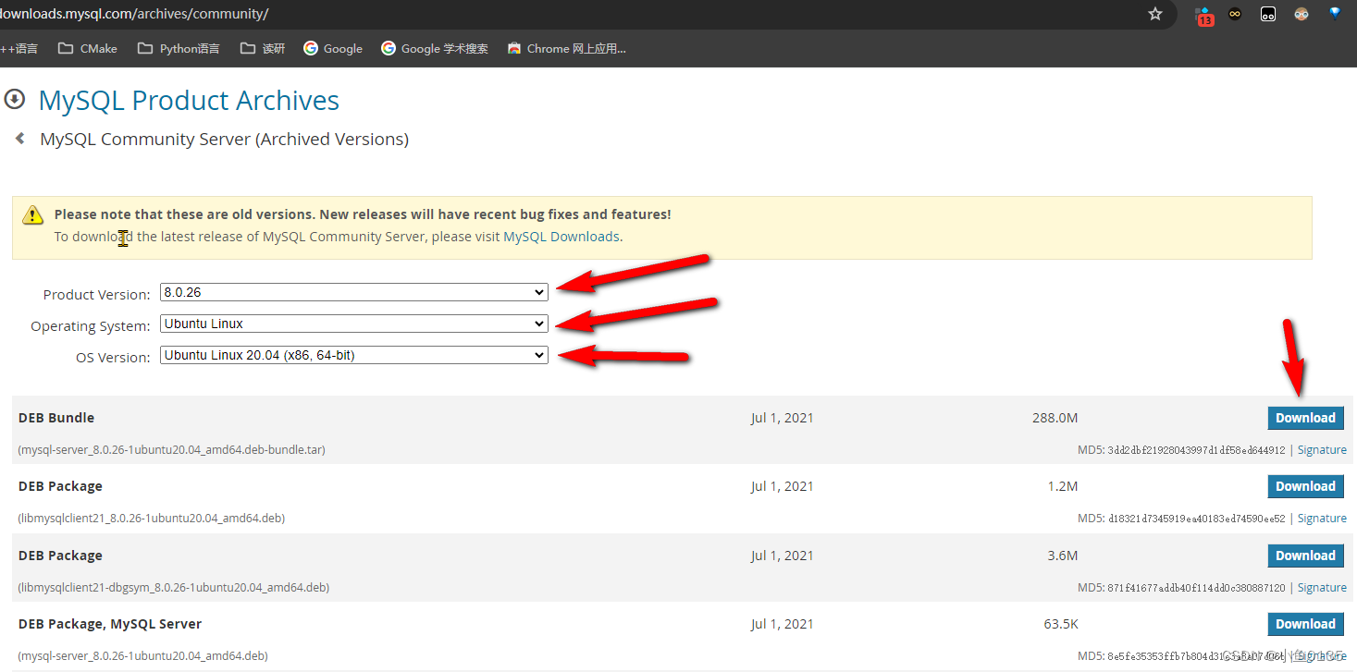
Task: Open the Google 学术搜索 bookmark
Action: (x=435, y=48)
